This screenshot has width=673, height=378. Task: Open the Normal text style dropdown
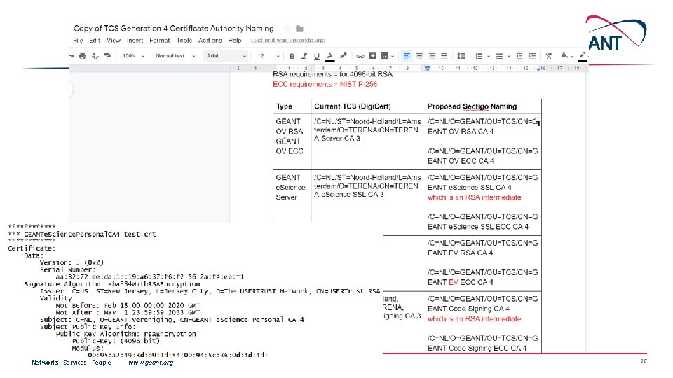coord(175,56)
